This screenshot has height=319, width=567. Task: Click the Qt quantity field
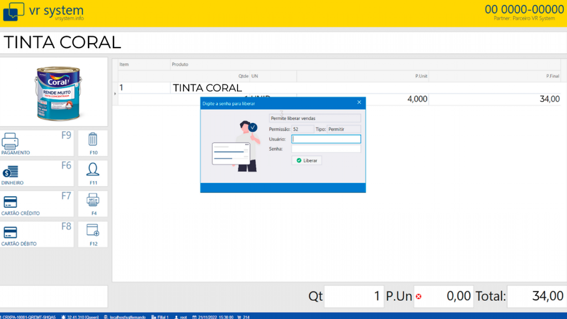[x=353, y=296]
